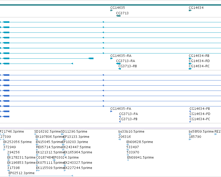Select EST 206316

point(124,137)
